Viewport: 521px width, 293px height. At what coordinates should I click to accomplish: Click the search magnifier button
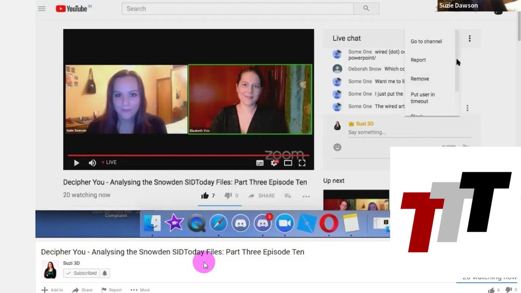[366, 8]
